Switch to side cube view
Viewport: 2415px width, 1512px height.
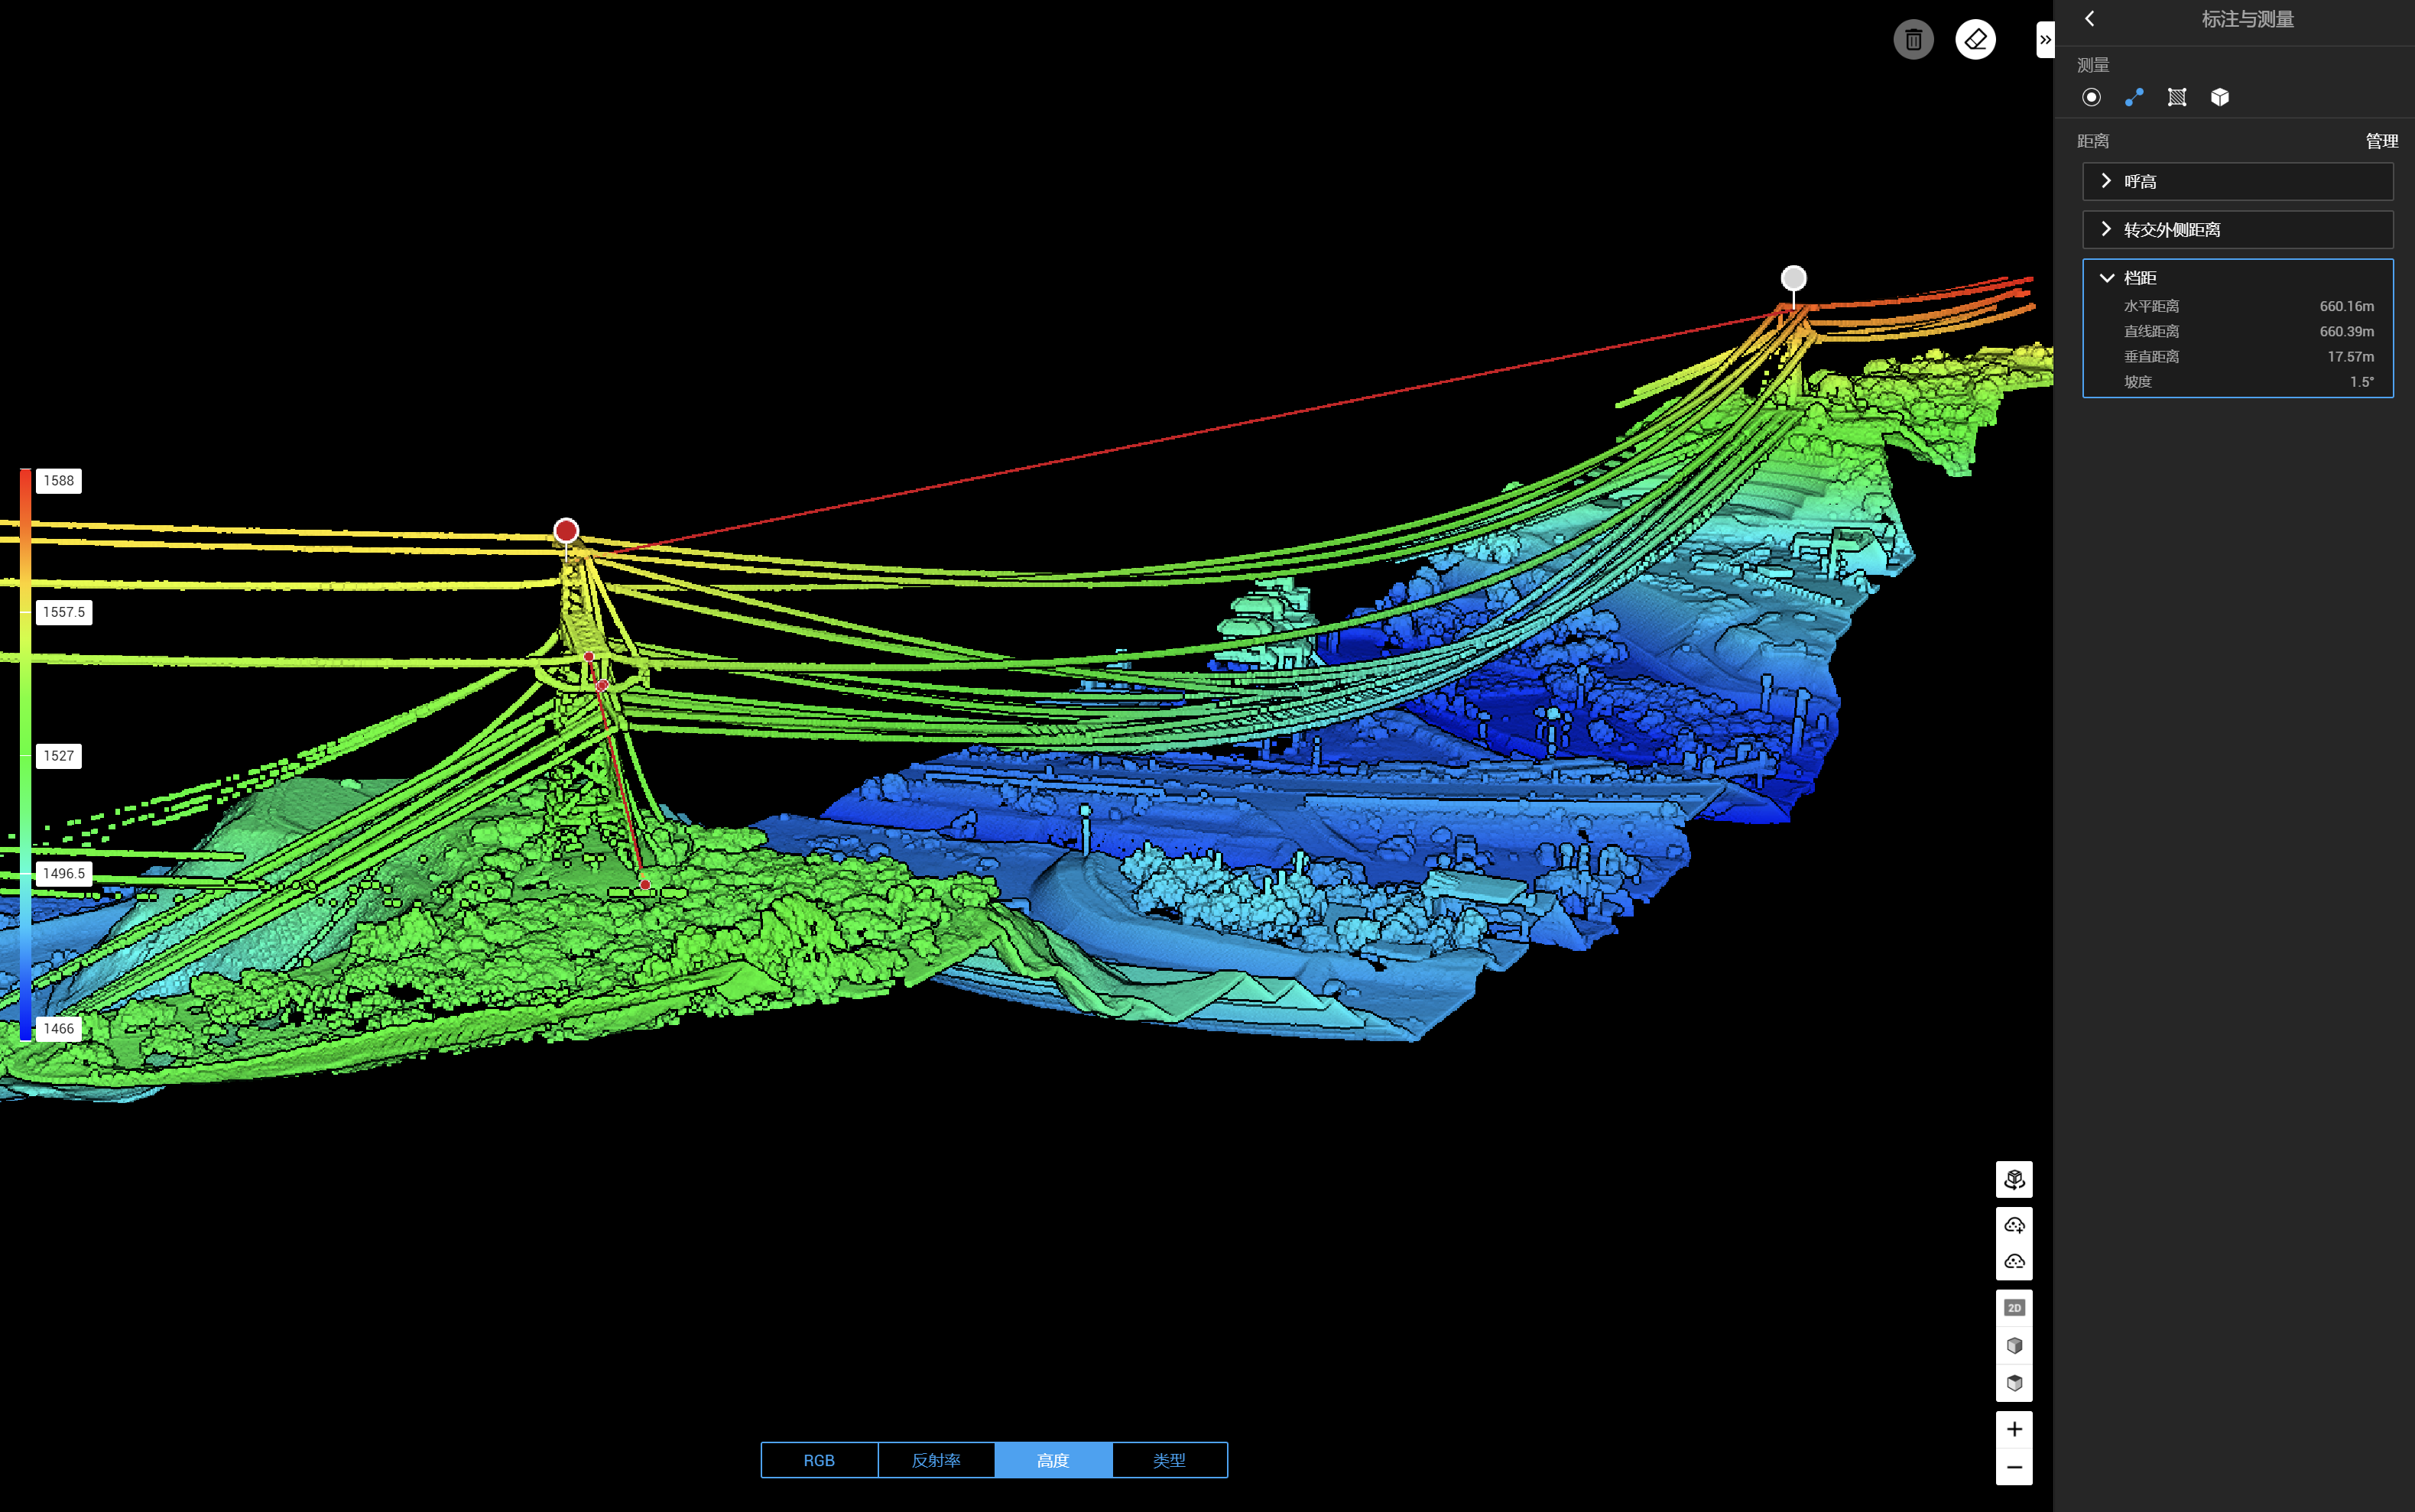point(2014,1346)
